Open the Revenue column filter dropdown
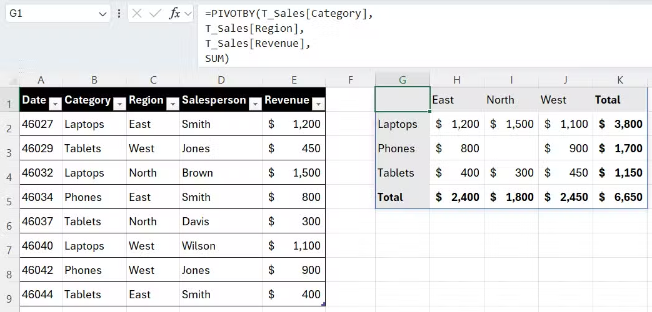The width and height of the screenshot is (652, 312). click(319, 104)
